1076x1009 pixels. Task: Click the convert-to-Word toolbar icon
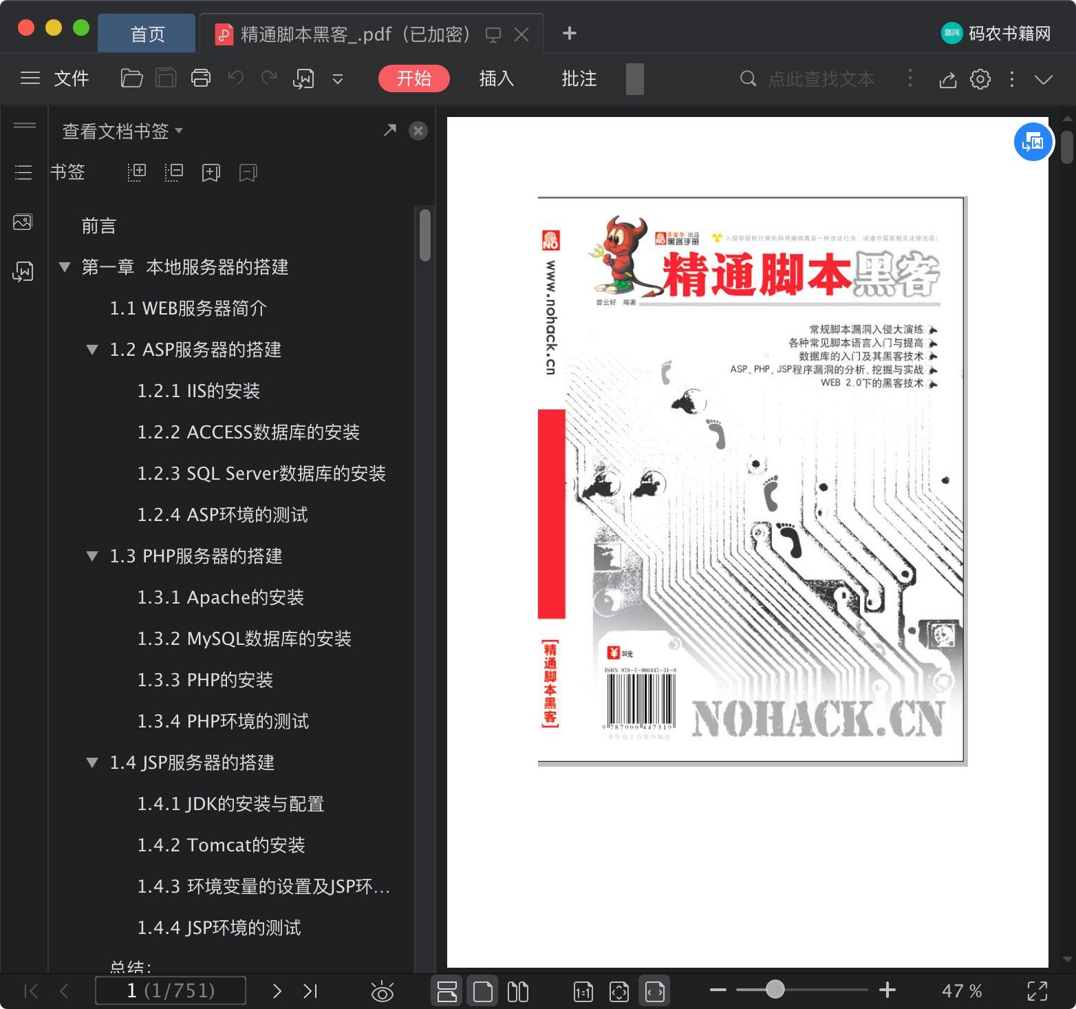(x=303, y=78)
